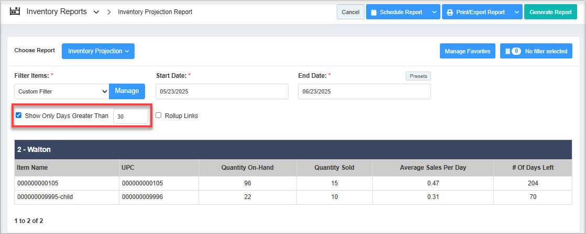The height and width of the screenshot is (234, 586).
Task: Click the building icon in filter button
Action: 507,51
